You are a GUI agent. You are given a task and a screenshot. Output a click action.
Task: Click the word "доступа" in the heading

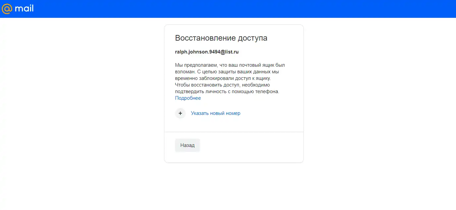[252, 38]
